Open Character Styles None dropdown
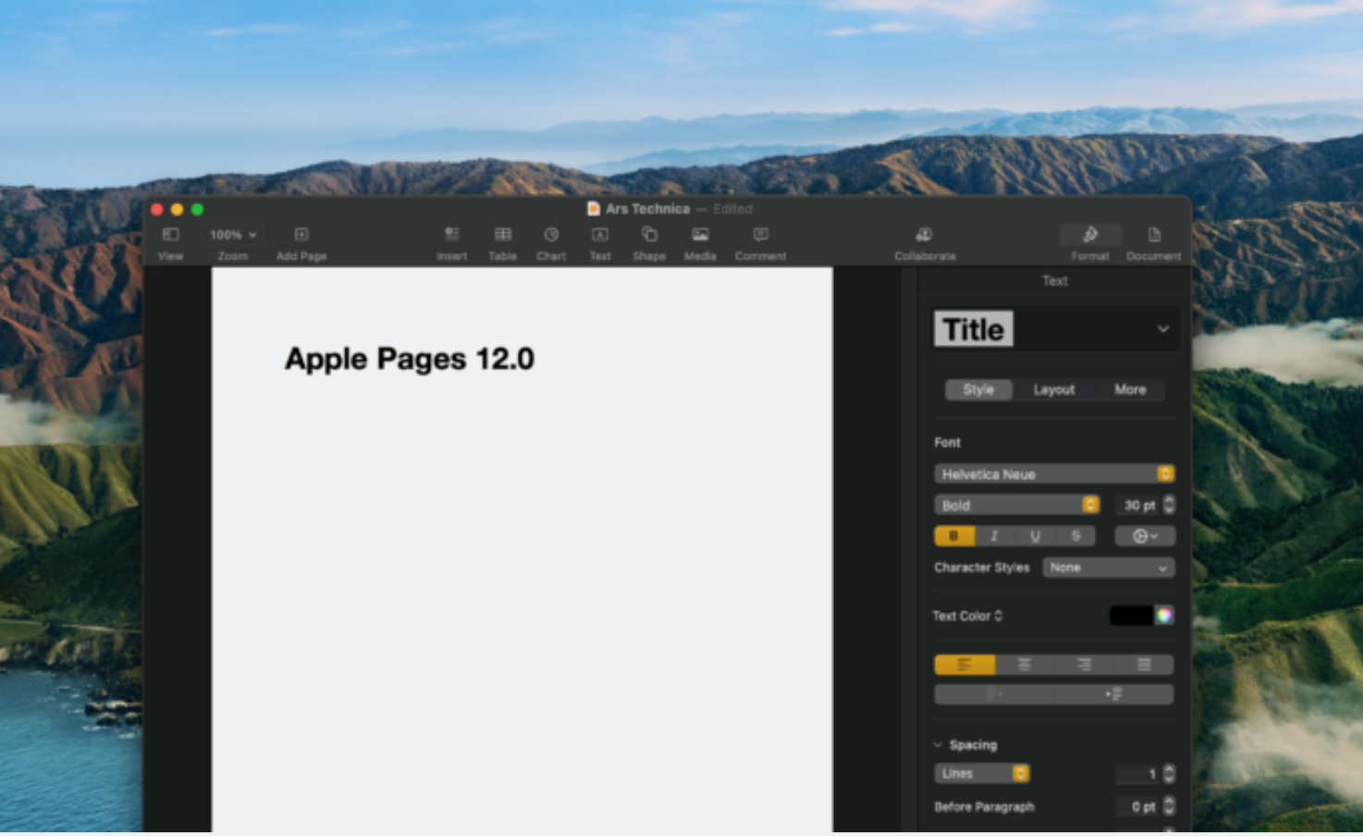1363x836 pixels. point(1109,568)
